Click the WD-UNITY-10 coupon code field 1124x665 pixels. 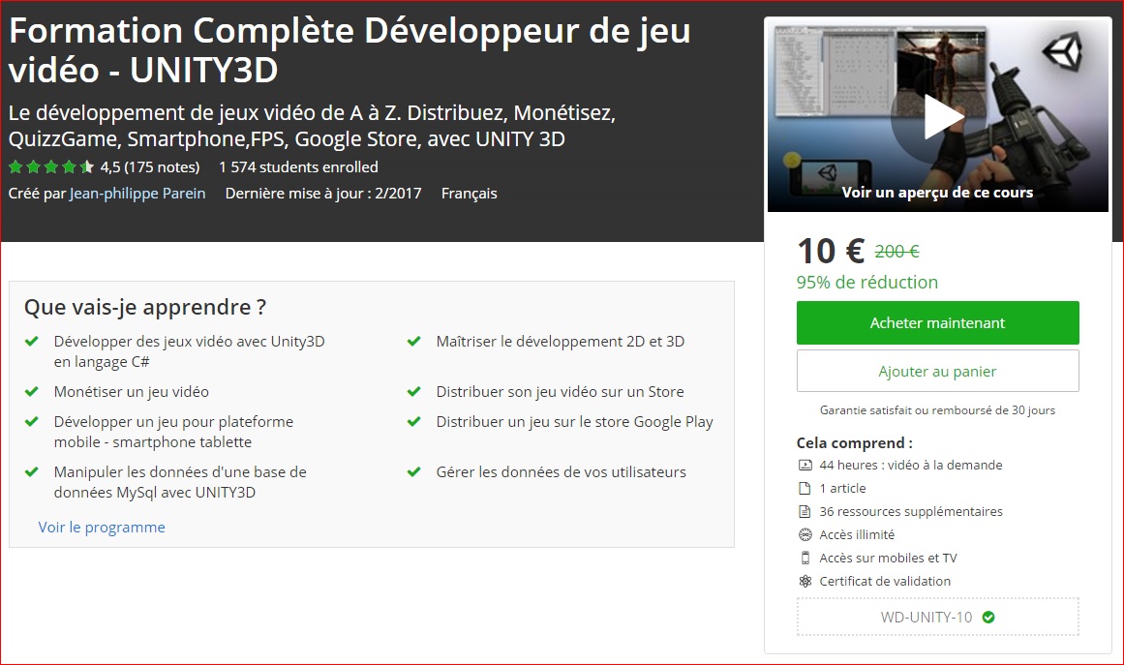(x=937, y=617)
